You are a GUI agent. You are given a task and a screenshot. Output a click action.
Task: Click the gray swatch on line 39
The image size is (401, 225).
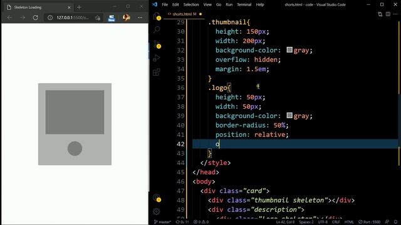pos(289,115)
